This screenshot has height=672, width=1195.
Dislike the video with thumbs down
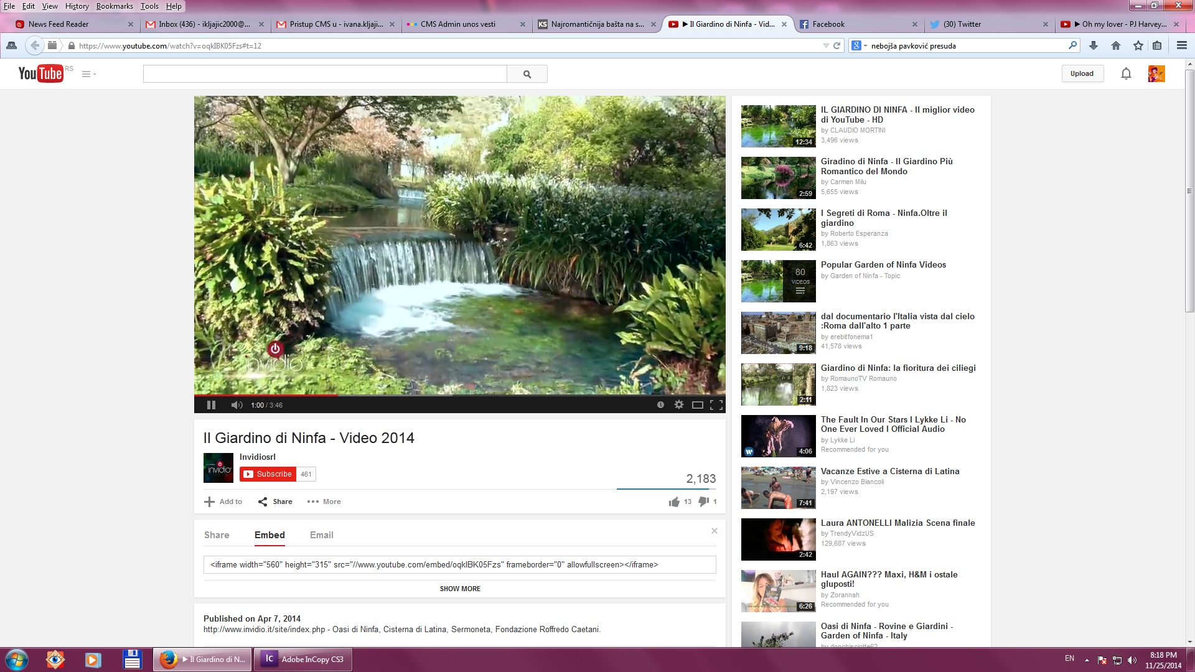click(703, 502)
